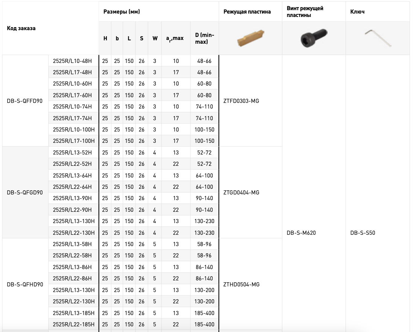This screenshot has width=413, height=332.
Task: Click D value 74-110 in L17-74H row
Action: click(204, 118)
